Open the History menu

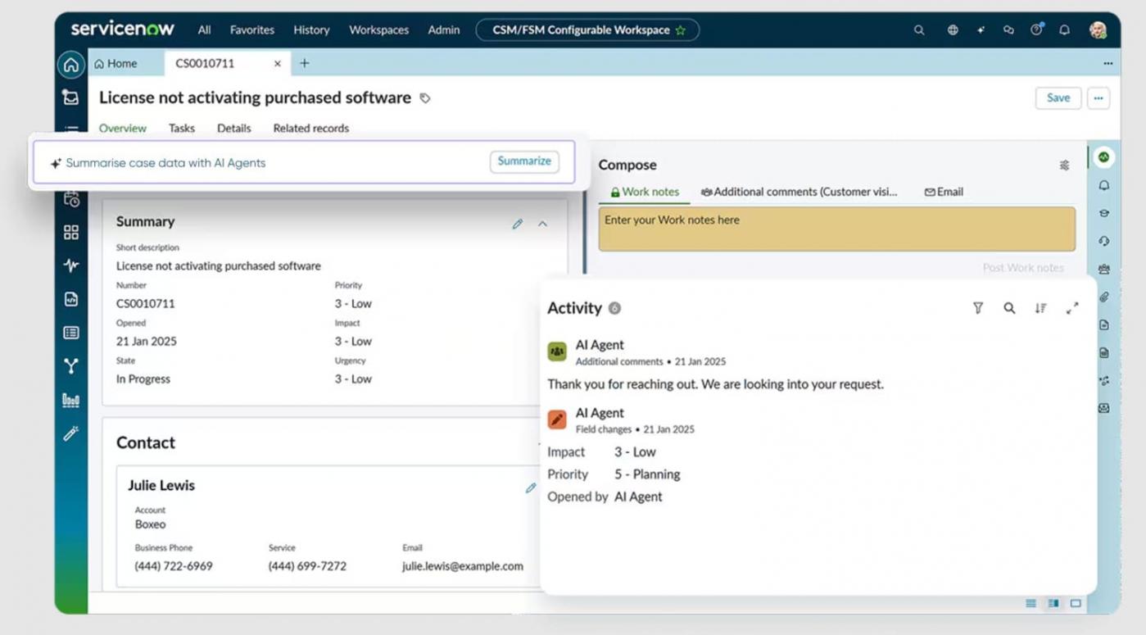click(311, 30)
